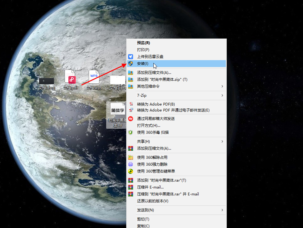Click 转换为 Adobe PDF(B) entry
The width and height of the screenshot is (303, 228).
click(156, 104)
